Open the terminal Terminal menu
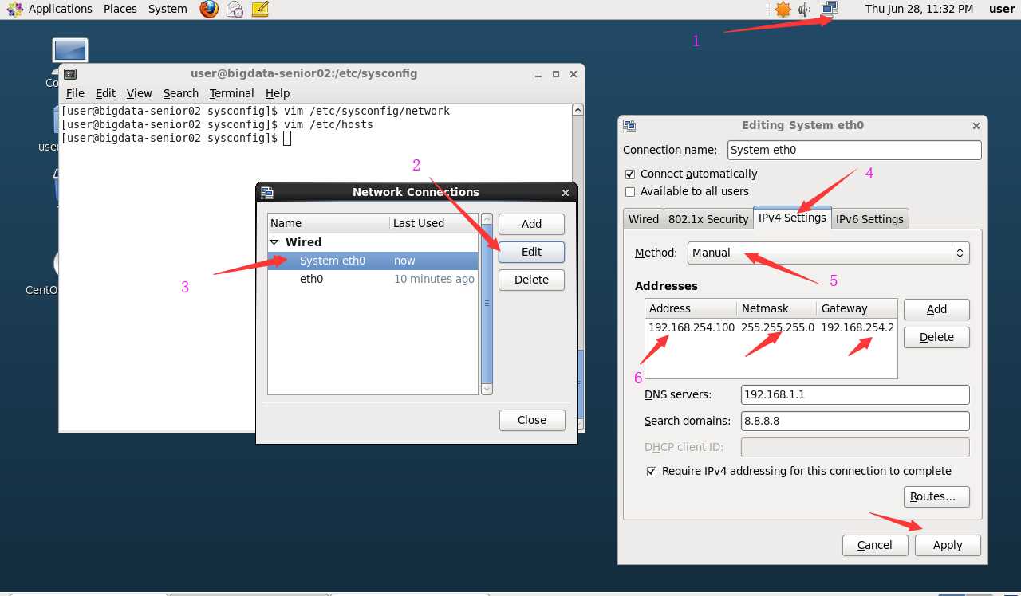The image size is (1021, 596). click(231, 93)
